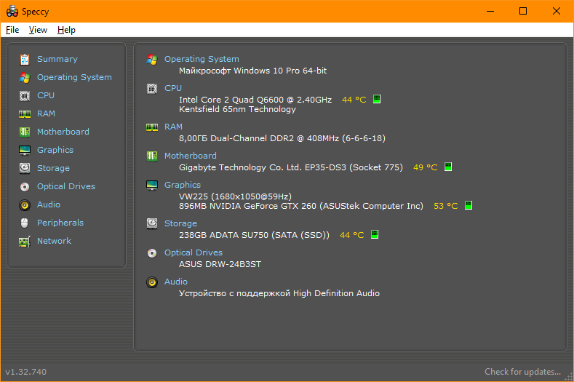This screenshot has width=574, height=382.
Task: Click the RAM icon in main panel
Action: point(152,127)
